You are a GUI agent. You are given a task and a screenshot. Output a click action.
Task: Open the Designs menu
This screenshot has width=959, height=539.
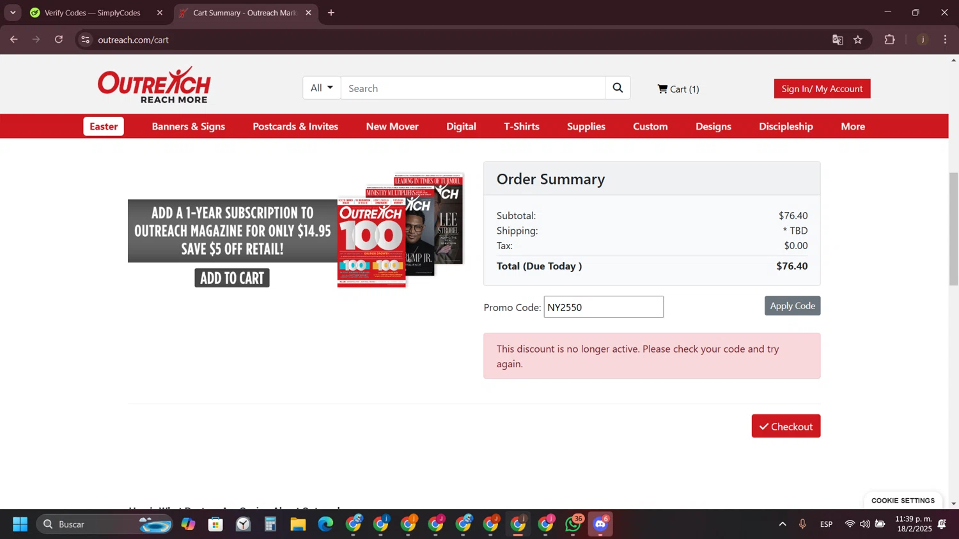point(713,126)
